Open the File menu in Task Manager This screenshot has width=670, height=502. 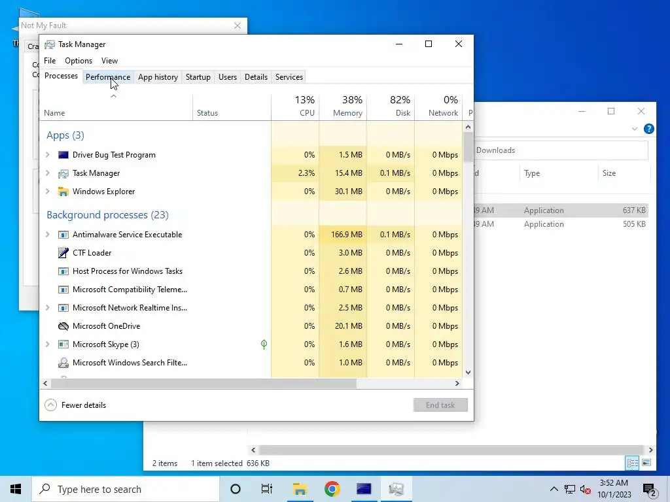[50, 61]
